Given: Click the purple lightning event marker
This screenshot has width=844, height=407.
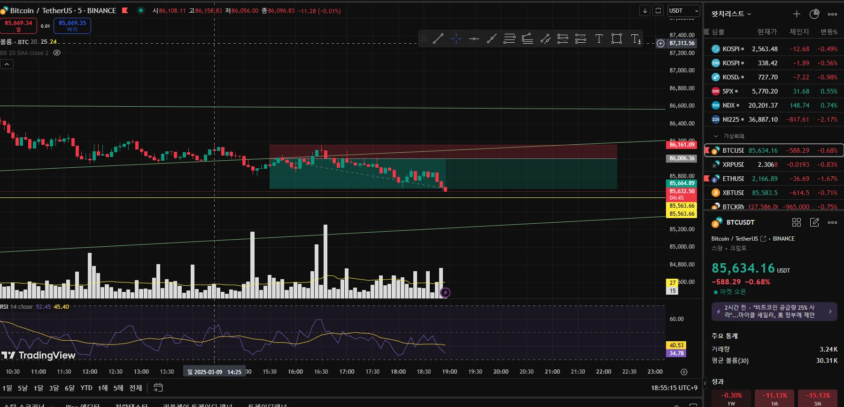Looking at the screenshot, I should (x=445, y=293).
